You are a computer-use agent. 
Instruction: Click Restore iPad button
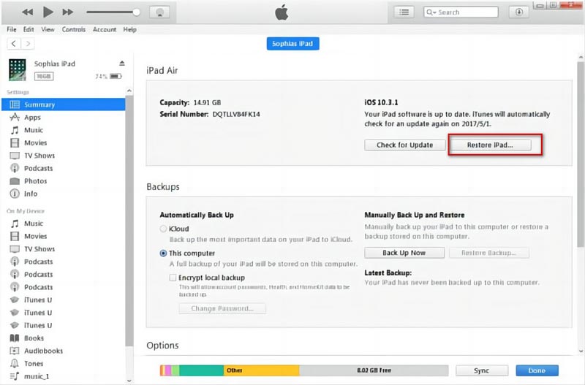tap(490, 145)
